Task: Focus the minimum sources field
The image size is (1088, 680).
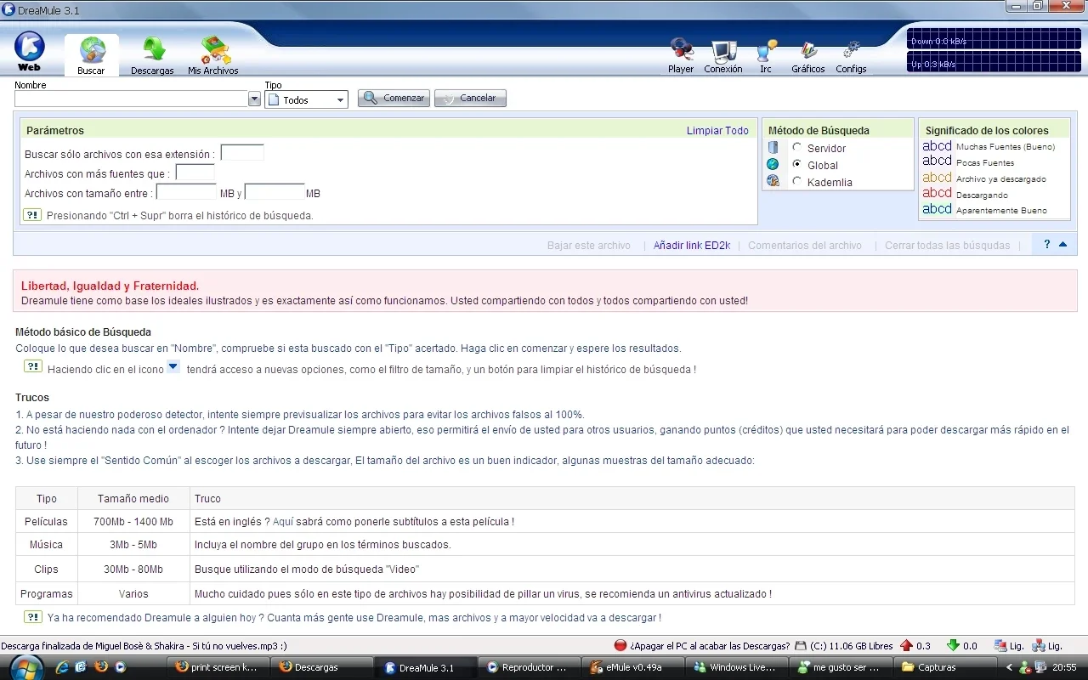Action: coord(195,173)
